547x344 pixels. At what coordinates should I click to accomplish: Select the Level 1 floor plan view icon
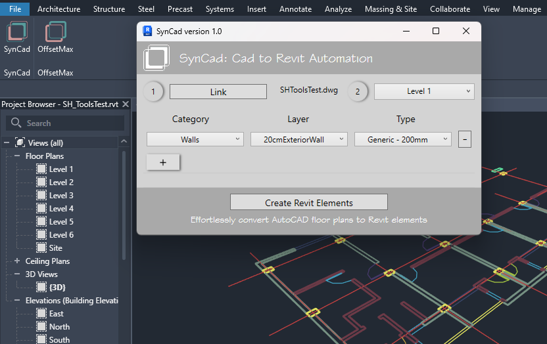41,169
